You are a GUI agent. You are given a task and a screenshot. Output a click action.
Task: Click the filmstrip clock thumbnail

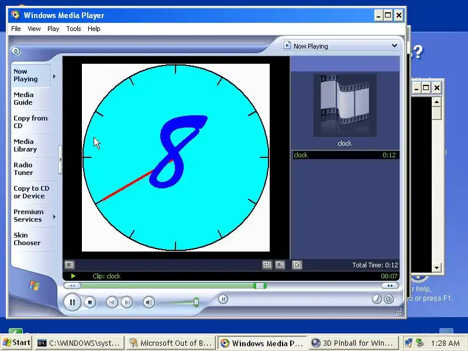pyautogui.click(x=345, y=105)
